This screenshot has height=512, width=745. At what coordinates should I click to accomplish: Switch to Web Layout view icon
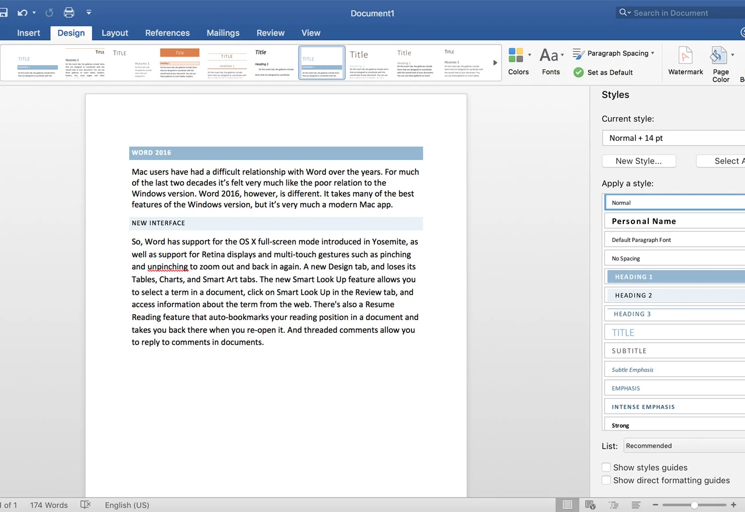tap(590, 504)
